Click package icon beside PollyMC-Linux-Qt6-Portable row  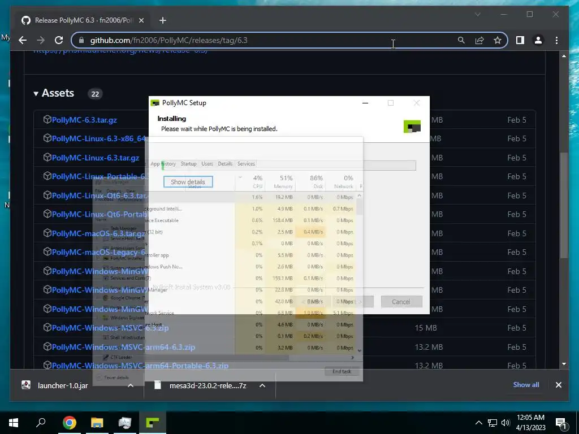pyautogui.click(x=47, y=214)
